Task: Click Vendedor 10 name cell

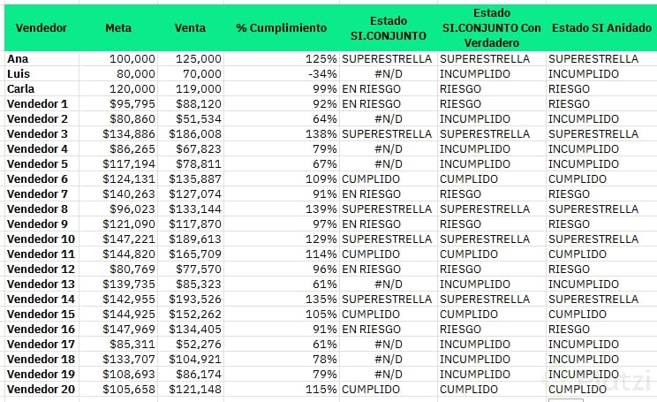Action: point(41,239)
